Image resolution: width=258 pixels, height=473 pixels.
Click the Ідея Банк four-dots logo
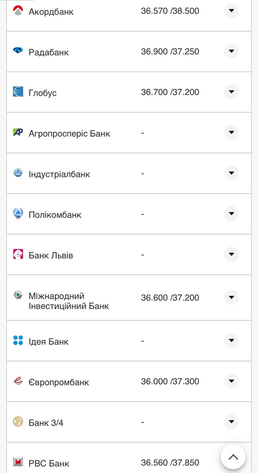coord(18,340)
